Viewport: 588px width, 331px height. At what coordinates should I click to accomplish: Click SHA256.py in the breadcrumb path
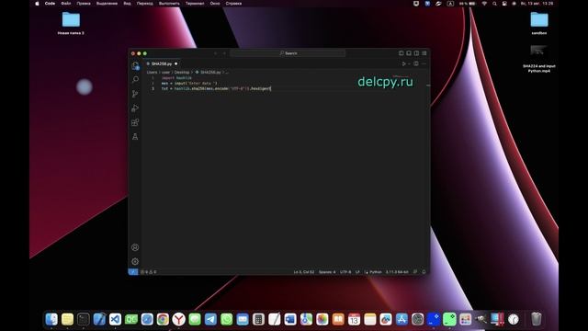(210, 72)
